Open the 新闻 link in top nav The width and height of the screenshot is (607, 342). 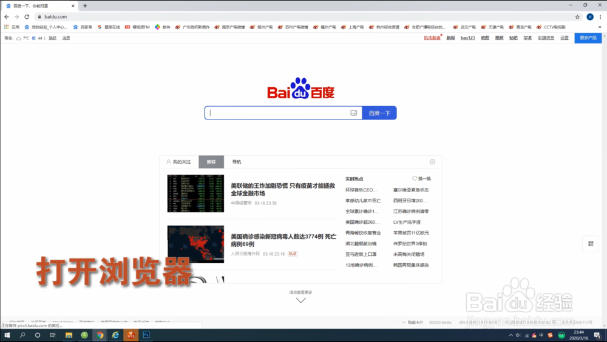[450, 38]
